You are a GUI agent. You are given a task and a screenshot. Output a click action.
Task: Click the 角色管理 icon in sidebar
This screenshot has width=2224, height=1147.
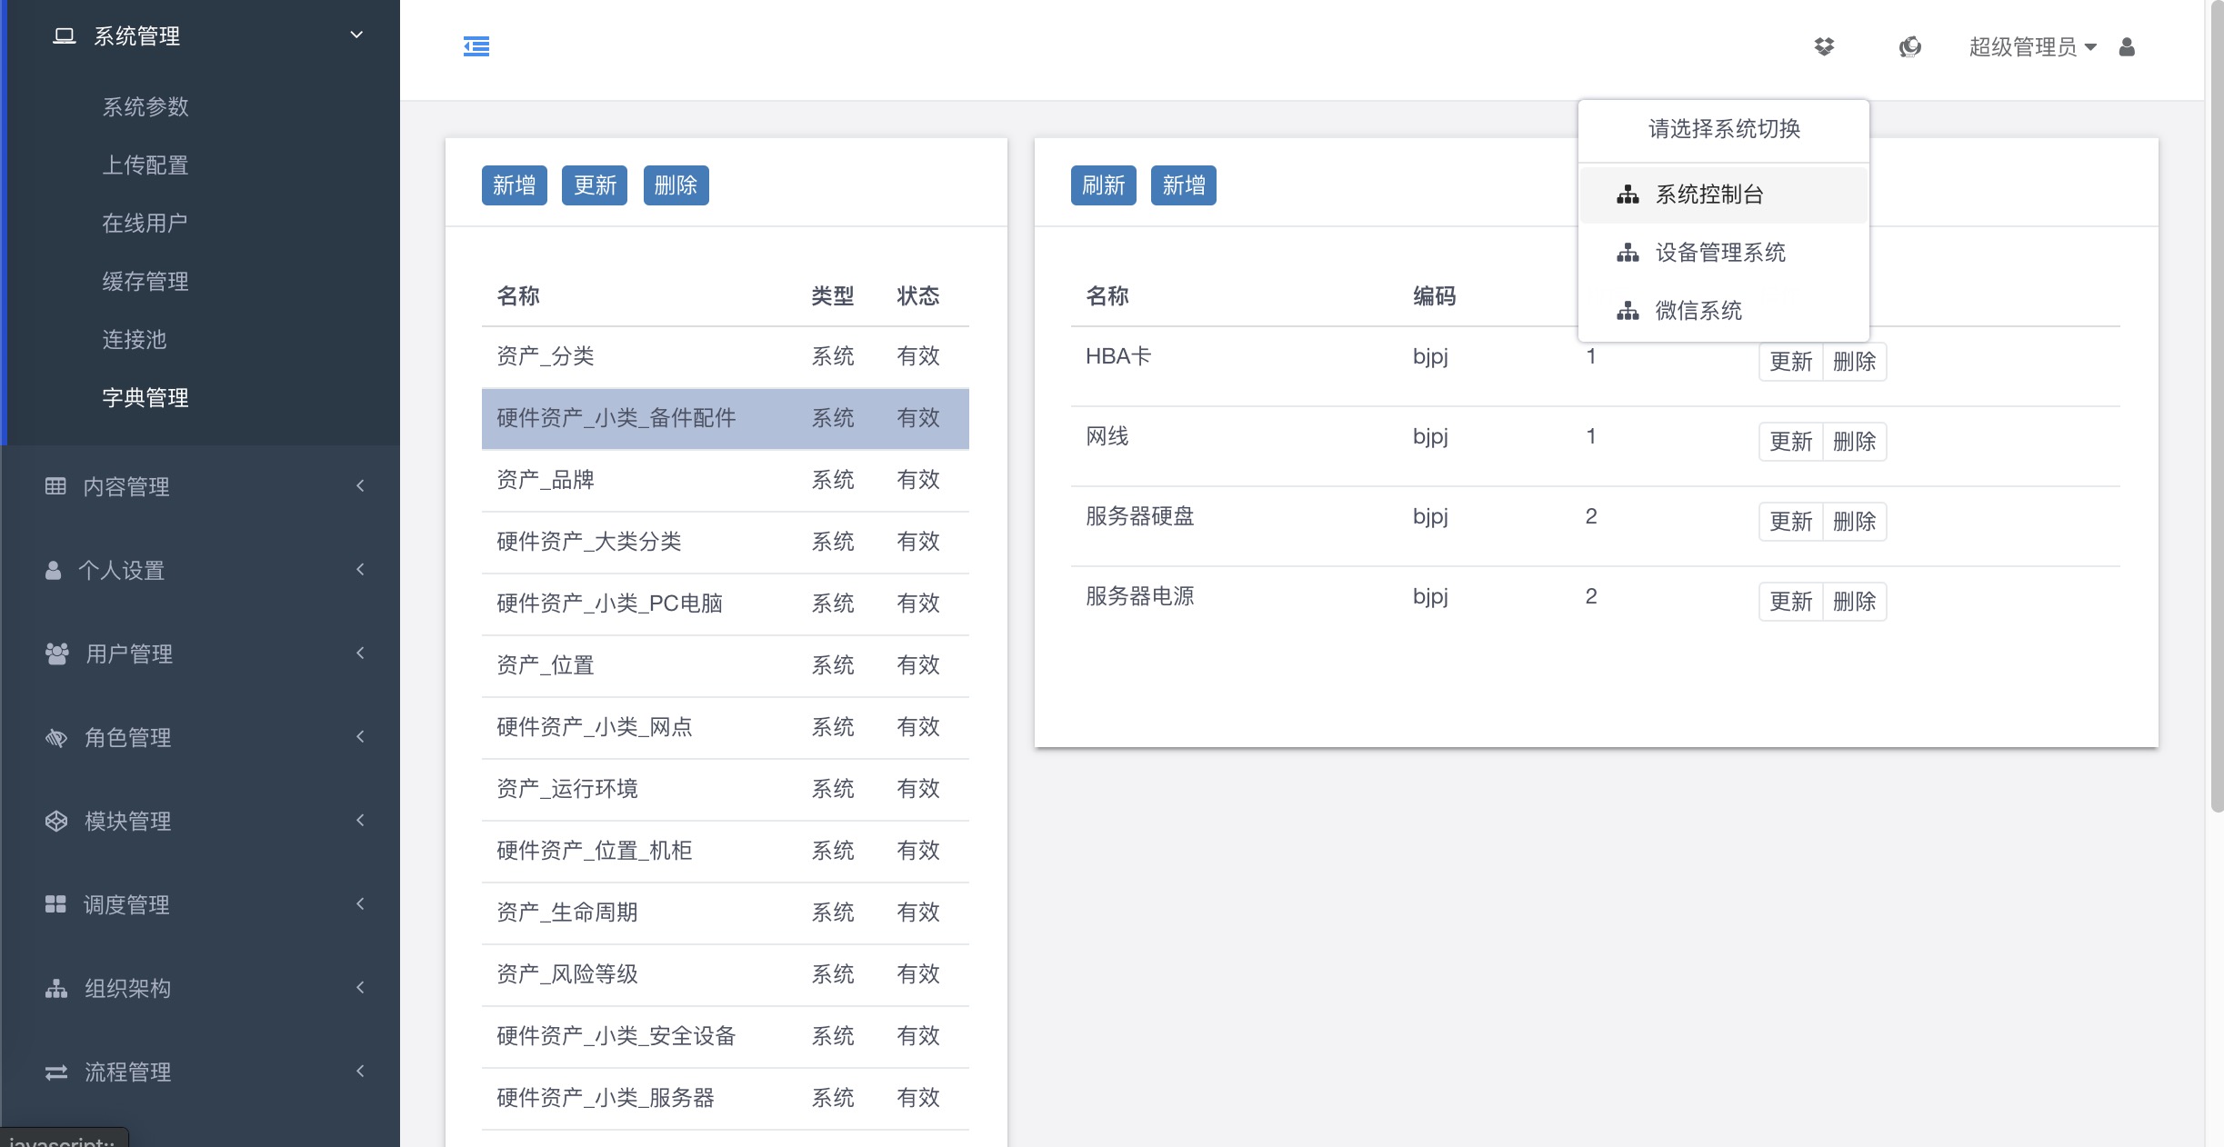55,737
